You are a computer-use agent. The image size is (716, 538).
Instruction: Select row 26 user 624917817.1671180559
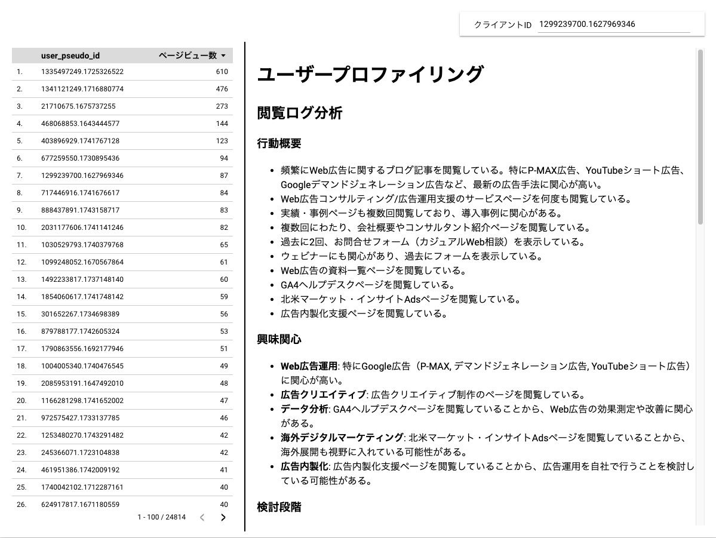pyautogui.click(x=81, y=505)
